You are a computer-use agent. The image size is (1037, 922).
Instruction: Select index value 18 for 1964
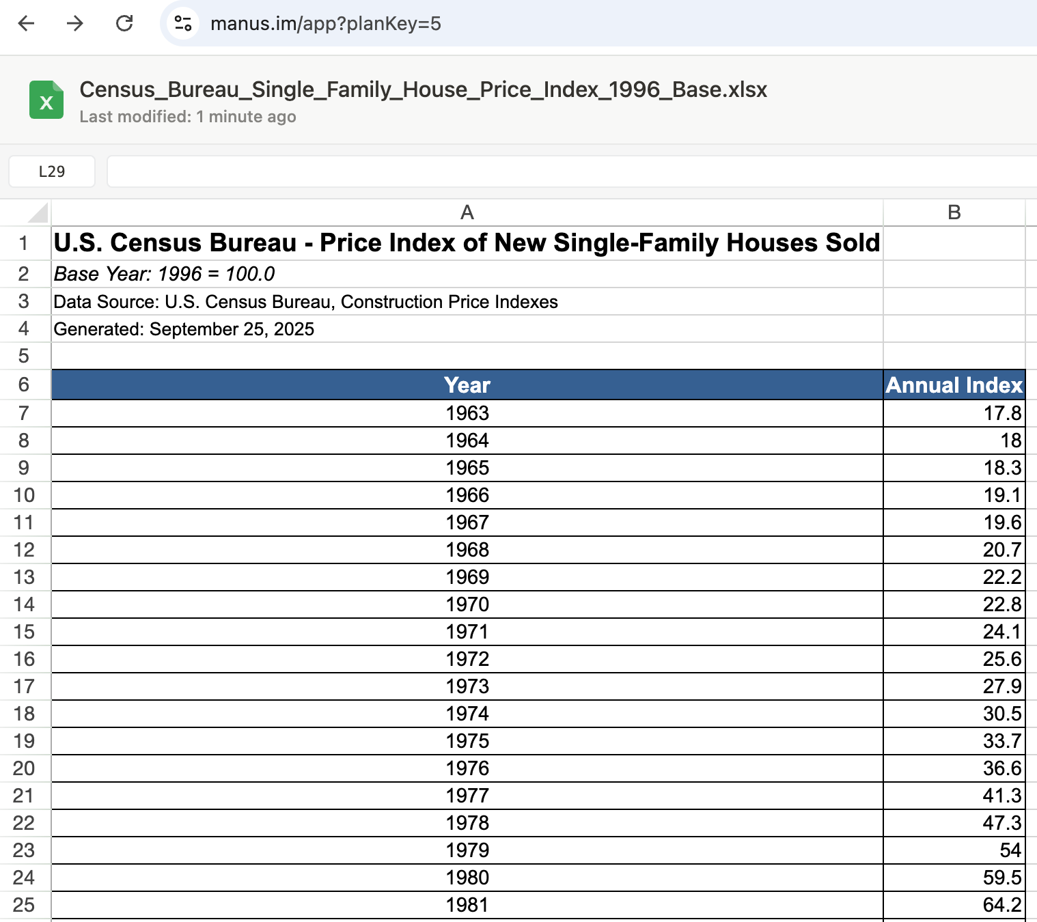click(954, 441)
